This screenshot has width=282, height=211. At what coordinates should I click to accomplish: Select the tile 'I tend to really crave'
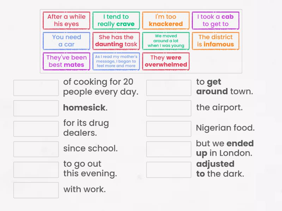pyautogui.click(x=116, y=20)
